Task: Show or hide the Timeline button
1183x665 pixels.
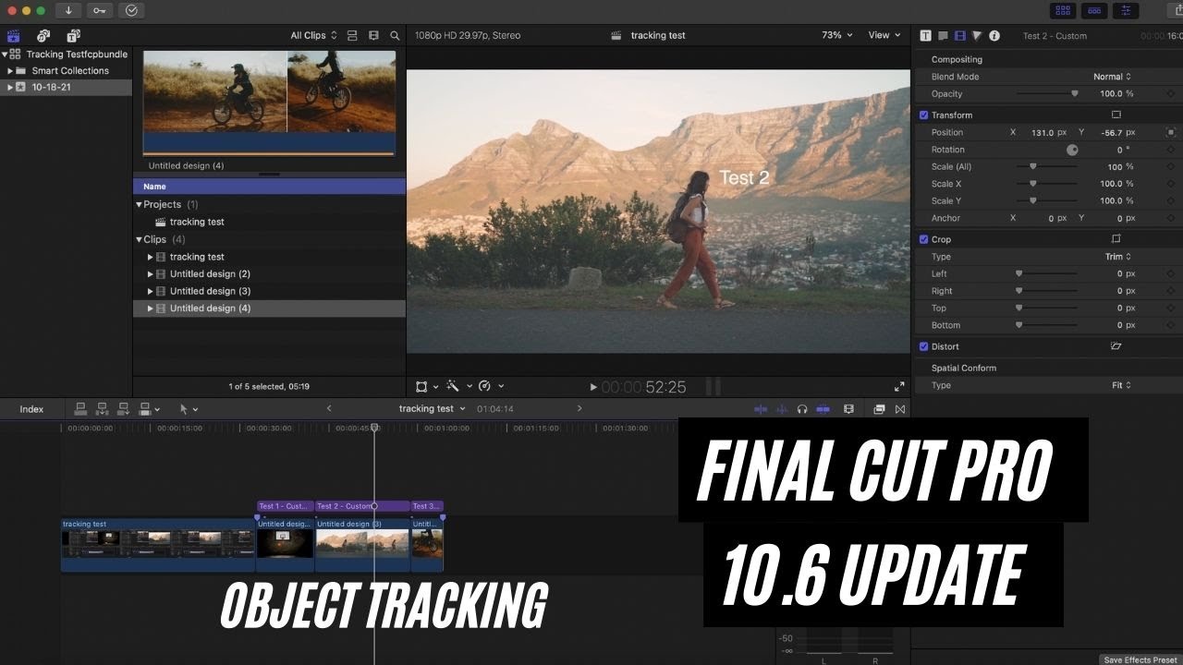Action: (1094, 10)
